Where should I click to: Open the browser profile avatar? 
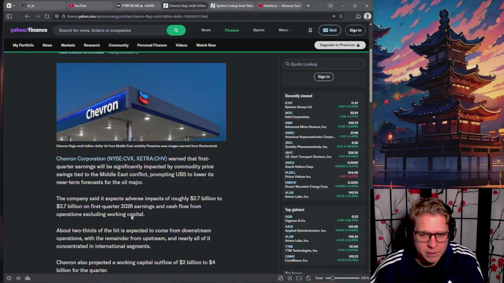pos(367,16)
